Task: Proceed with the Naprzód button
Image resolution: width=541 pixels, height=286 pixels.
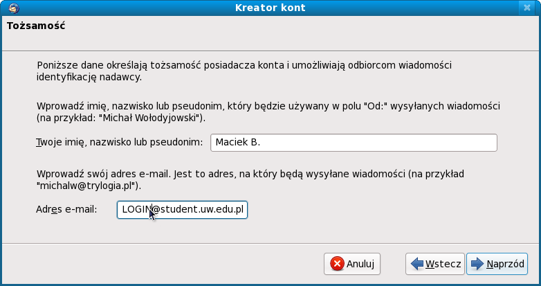Action: coord(497,263)
